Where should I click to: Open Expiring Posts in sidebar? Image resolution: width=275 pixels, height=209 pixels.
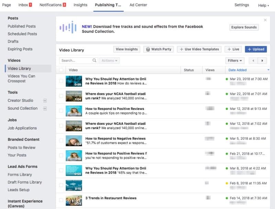(x=20, y=49)
